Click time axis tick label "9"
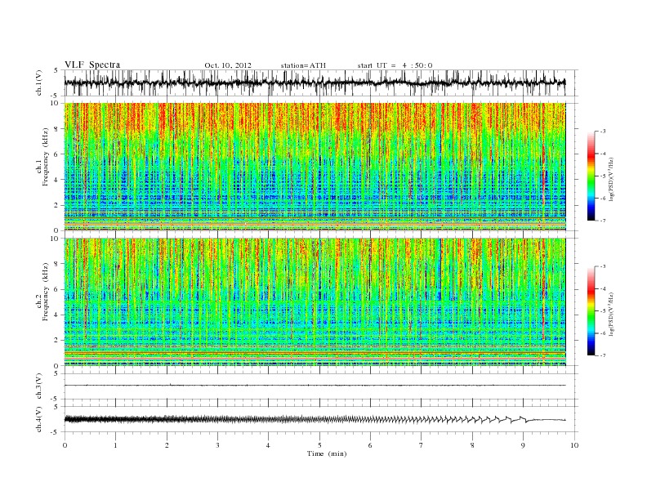The width and height of the screenshot is (647, 500). 523,445
